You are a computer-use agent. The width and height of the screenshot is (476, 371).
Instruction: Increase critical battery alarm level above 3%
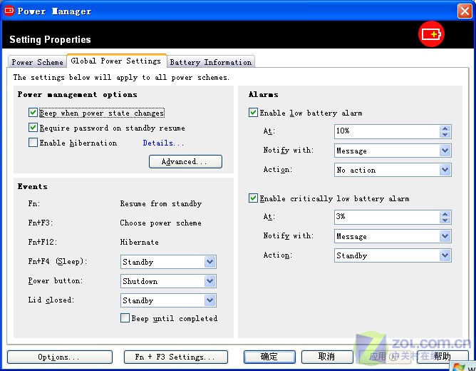coord(445,214)
